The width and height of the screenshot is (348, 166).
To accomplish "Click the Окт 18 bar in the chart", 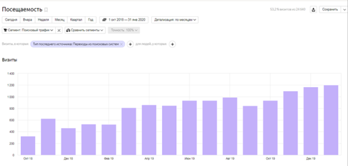I will tap(28, 146).
